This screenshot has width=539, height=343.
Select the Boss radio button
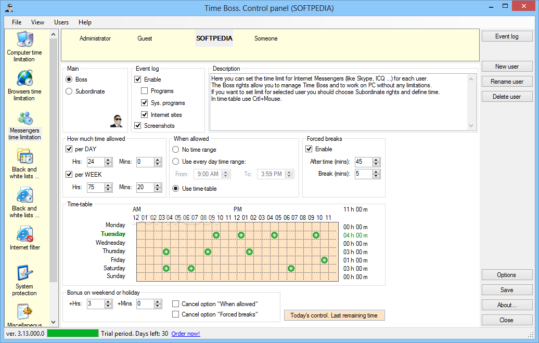[x=69, y=80]
